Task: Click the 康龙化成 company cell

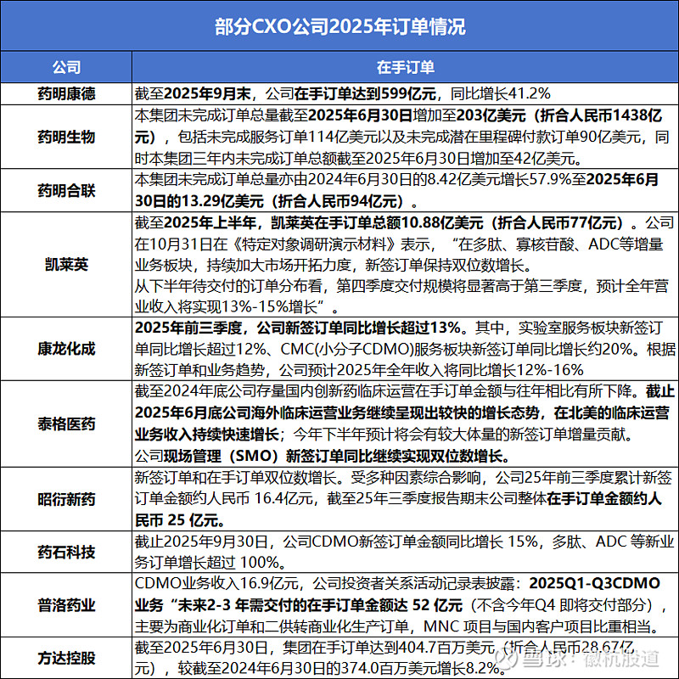Action: pos(66,349)
